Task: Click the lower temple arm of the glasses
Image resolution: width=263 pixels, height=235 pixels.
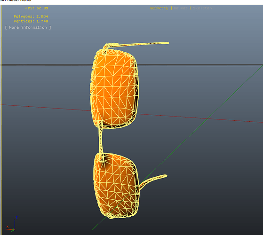Action: tap(152, 181)
